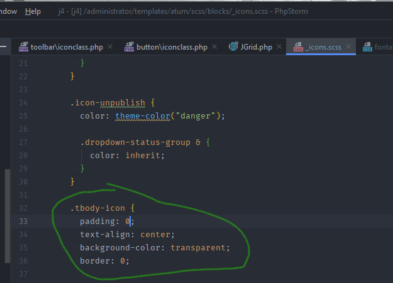The image size is (393, 283).
Task: Click CSS file icon on fonta tab
Action: click(x=367, y=47)
